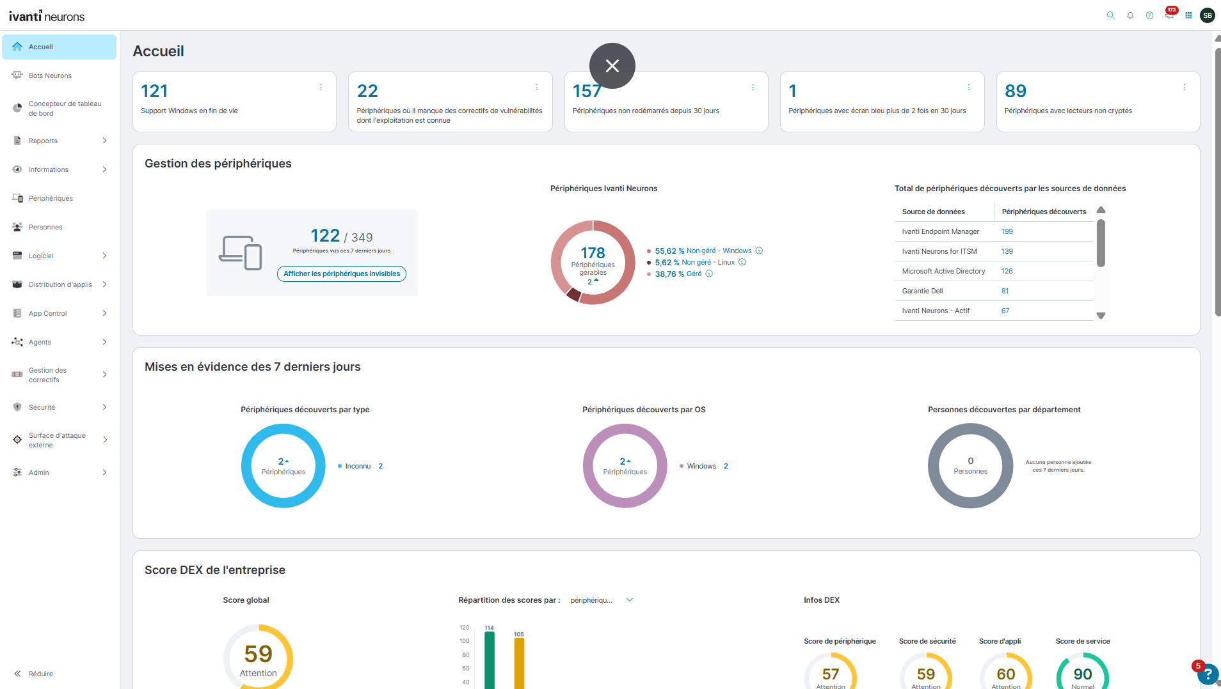Click the Rapports document icon

coord(17,141)
